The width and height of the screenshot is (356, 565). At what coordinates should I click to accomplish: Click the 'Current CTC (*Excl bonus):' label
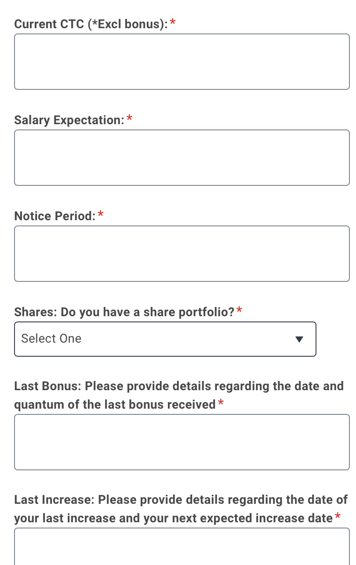pyautogui.click(x=91, y=24)
